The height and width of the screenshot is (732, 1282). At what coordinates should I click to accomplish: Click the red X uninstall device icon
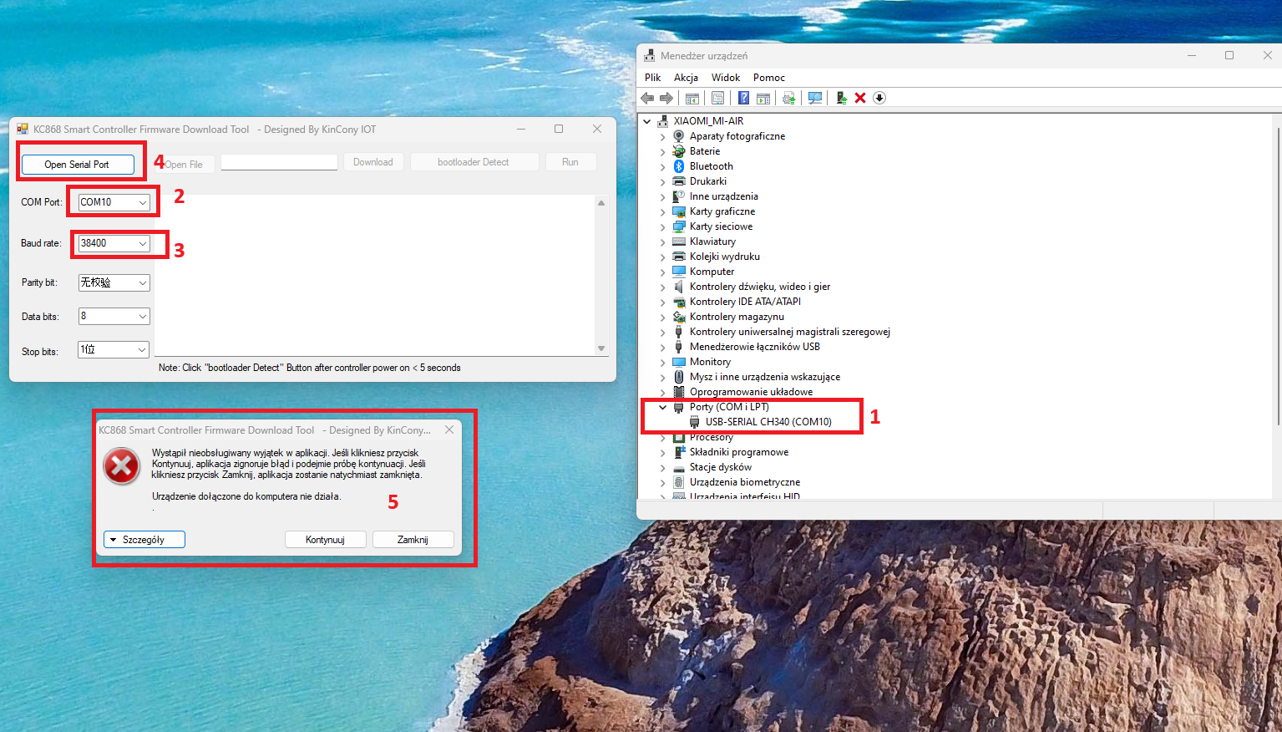pos(860,98)
